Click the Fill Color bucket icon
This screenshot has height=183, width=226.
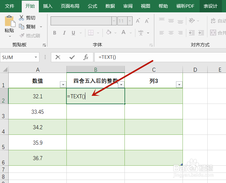point(109,32)
